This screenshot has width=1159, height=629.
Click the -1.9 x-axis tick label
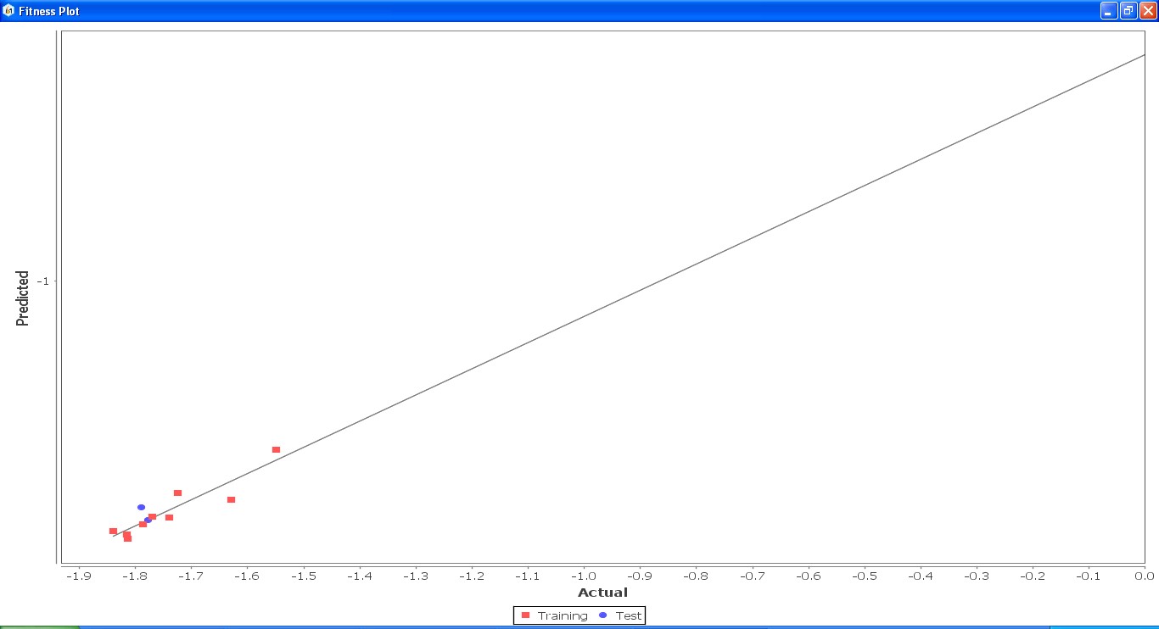pyautogui.click(x=78, y=576)
